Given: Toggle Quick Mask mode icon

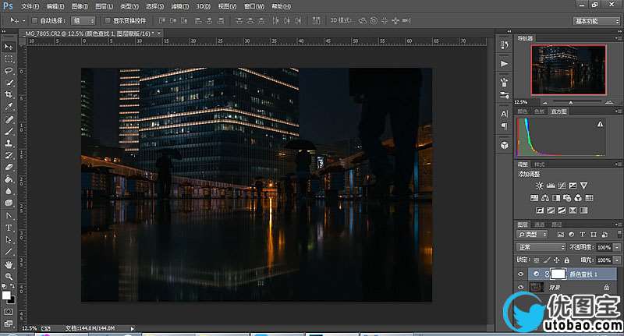Looking at the screenshot, I should pos(9,312).
